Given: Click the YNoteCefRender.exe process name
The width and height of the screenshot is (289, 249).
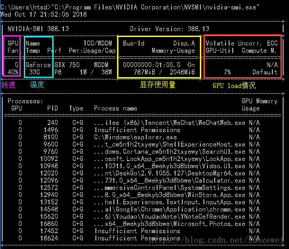Looking at the screenshot, I should (170, 217).
